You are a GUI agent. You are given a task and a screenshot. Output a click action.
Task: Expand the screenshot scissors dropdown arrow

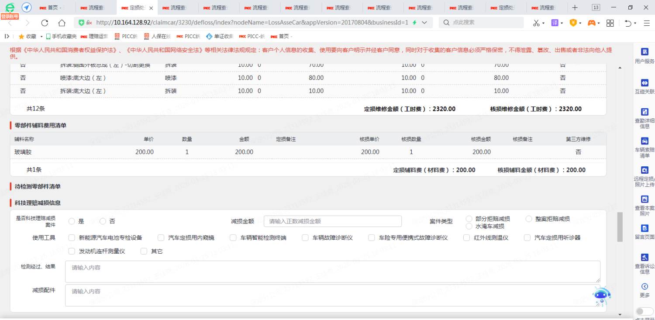543,23
